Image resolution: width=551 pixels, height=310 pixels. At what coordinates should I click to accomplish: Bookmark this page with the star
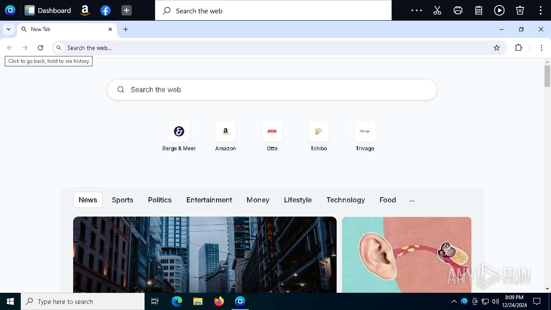pyautogui.click(x=497, y=48)
